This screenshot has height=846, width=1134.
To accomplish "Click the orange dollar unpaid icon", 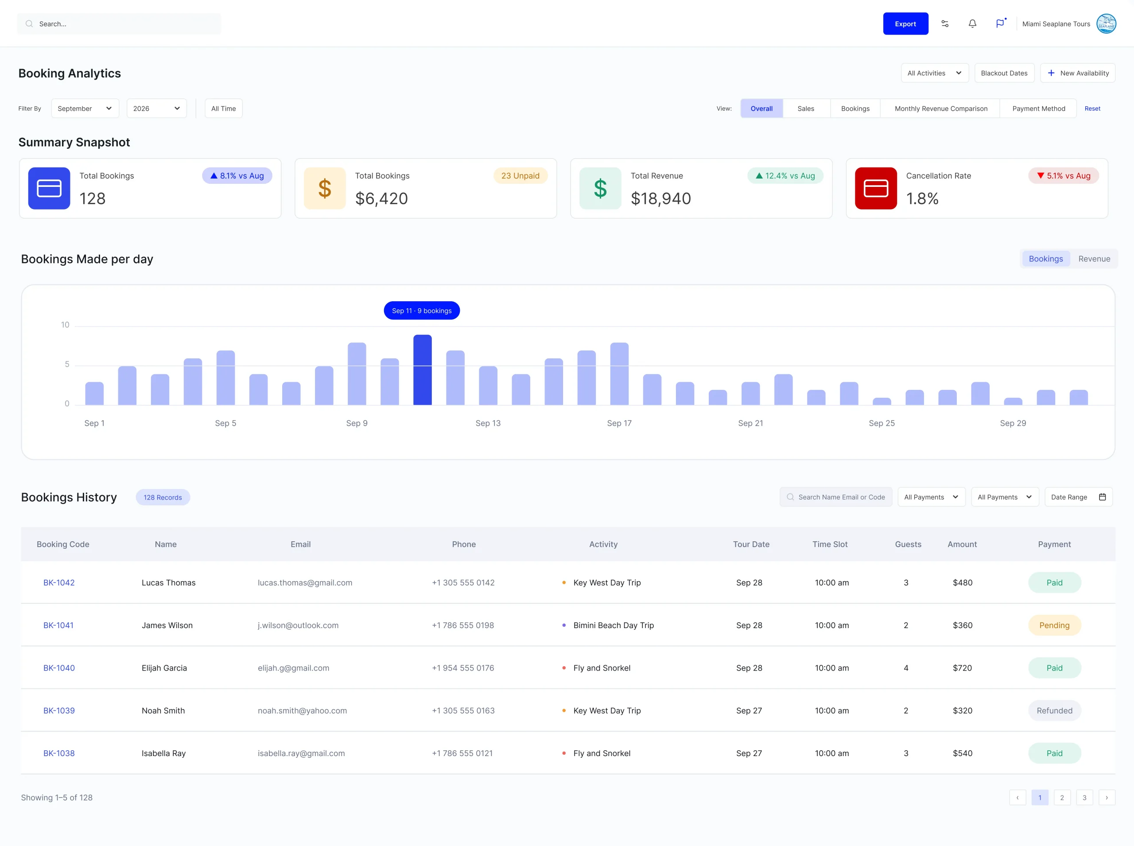I will [325, 188].
